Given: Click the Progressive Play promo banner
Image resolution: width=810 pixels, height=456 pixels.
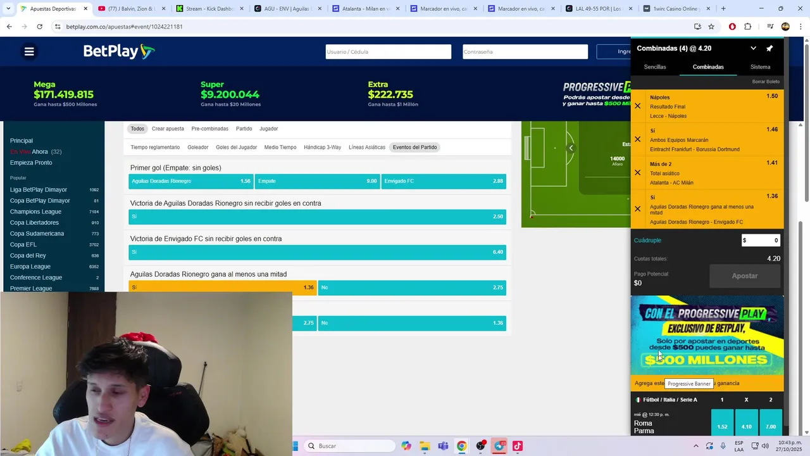Looking at the screenshot, I should click(x=707, y=336).
